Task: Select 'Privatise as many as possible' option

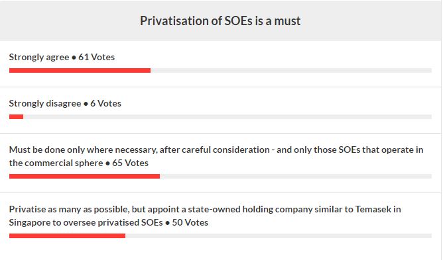Action: pos(205,216)
